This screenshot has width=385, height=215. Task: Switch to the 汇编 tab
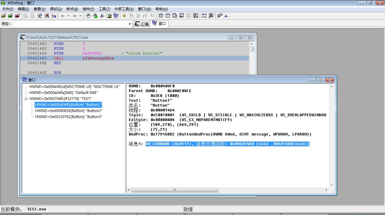tap(142, 24)
